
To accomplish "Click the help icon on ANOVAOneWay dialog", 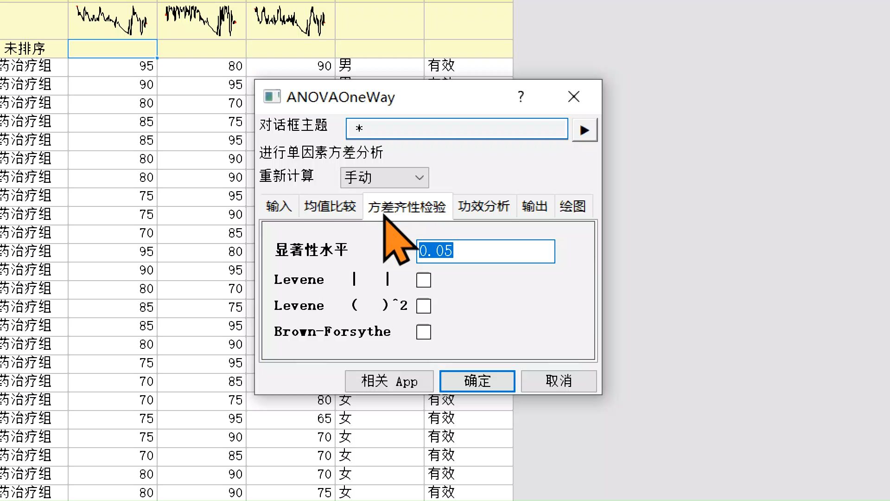I will pos(521,96).
